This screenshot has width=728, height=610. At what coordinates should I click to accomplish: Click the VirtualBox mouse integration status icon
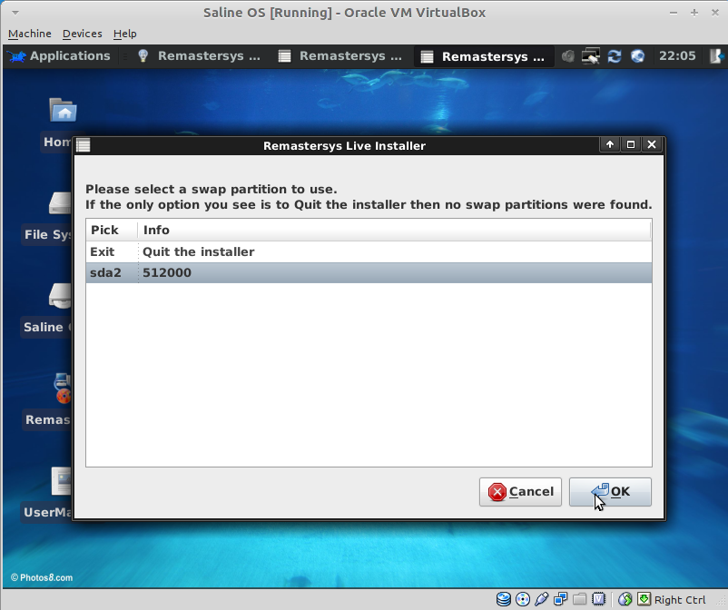(625, 599)
